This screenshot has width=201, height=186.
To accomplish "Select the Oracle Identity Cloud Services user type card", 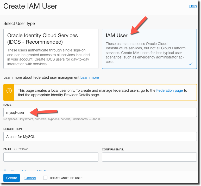I will tap(51, 49).
